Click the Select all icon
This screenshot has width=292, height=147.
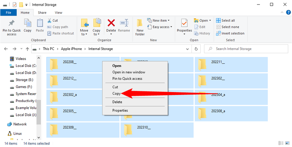point(218,21)
